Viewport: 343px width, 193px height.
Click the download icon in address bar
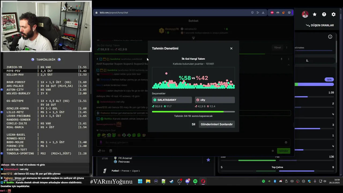point(263,13)
